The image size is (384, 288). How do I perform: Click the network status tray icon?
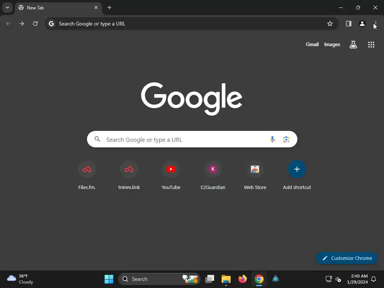(x=328, y=279)
